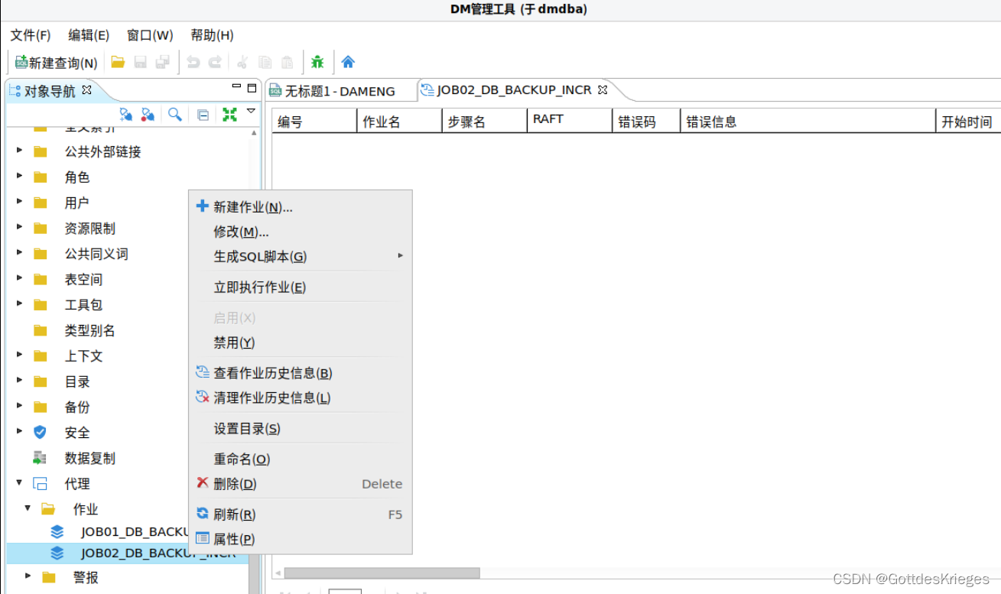This screenshot has height=594, width=1001.
Task: Click the search magnifier icon in navigator
Action: (175, 115)
